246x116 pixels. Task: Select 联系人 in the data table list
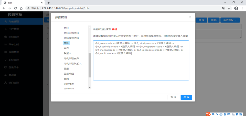click(x=67, y=53)
